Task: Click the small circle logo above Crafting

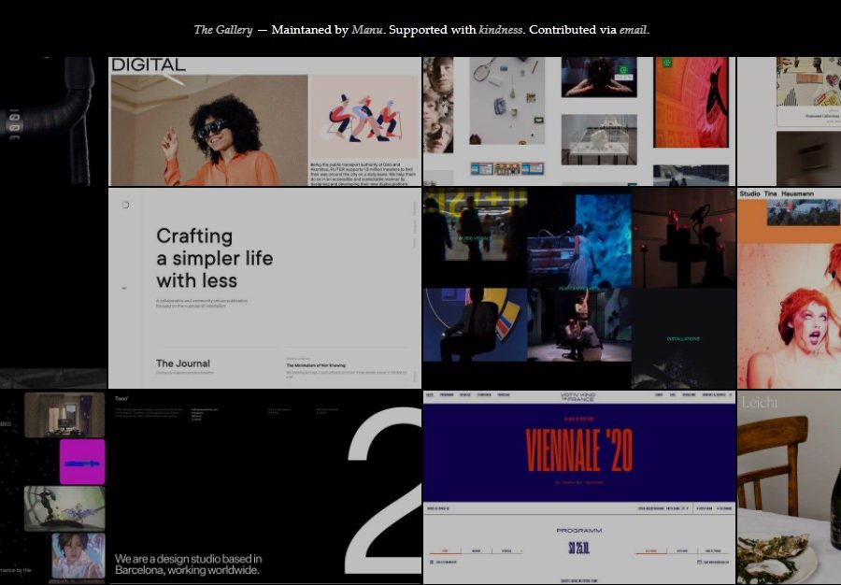Action: (125, 205)
